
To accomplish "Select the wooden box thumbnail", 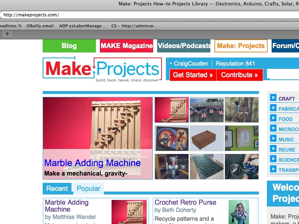I will 207,138.
